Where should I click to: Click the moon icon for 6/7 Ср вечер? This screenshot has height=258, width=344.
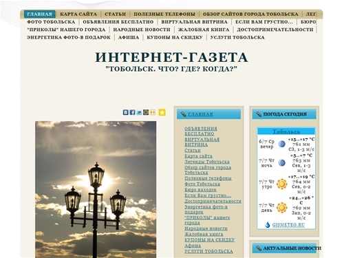tap(281, 144)
